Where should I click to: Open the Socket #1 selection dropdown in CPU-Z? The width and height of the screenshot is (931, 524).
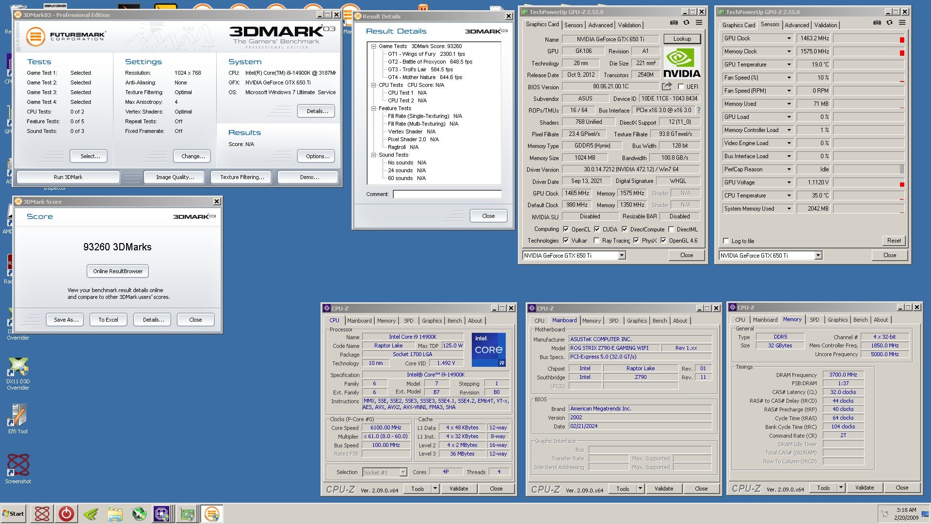click(x=402, y=472)
